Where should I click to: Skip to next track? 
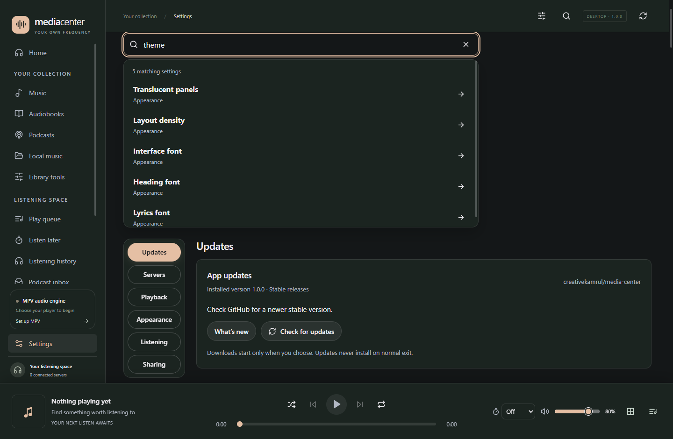tap(360, 404)
